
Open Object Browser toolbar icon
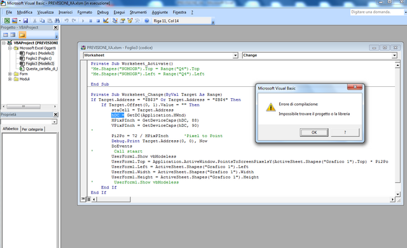pyautogui.click(x=130, y=21)
